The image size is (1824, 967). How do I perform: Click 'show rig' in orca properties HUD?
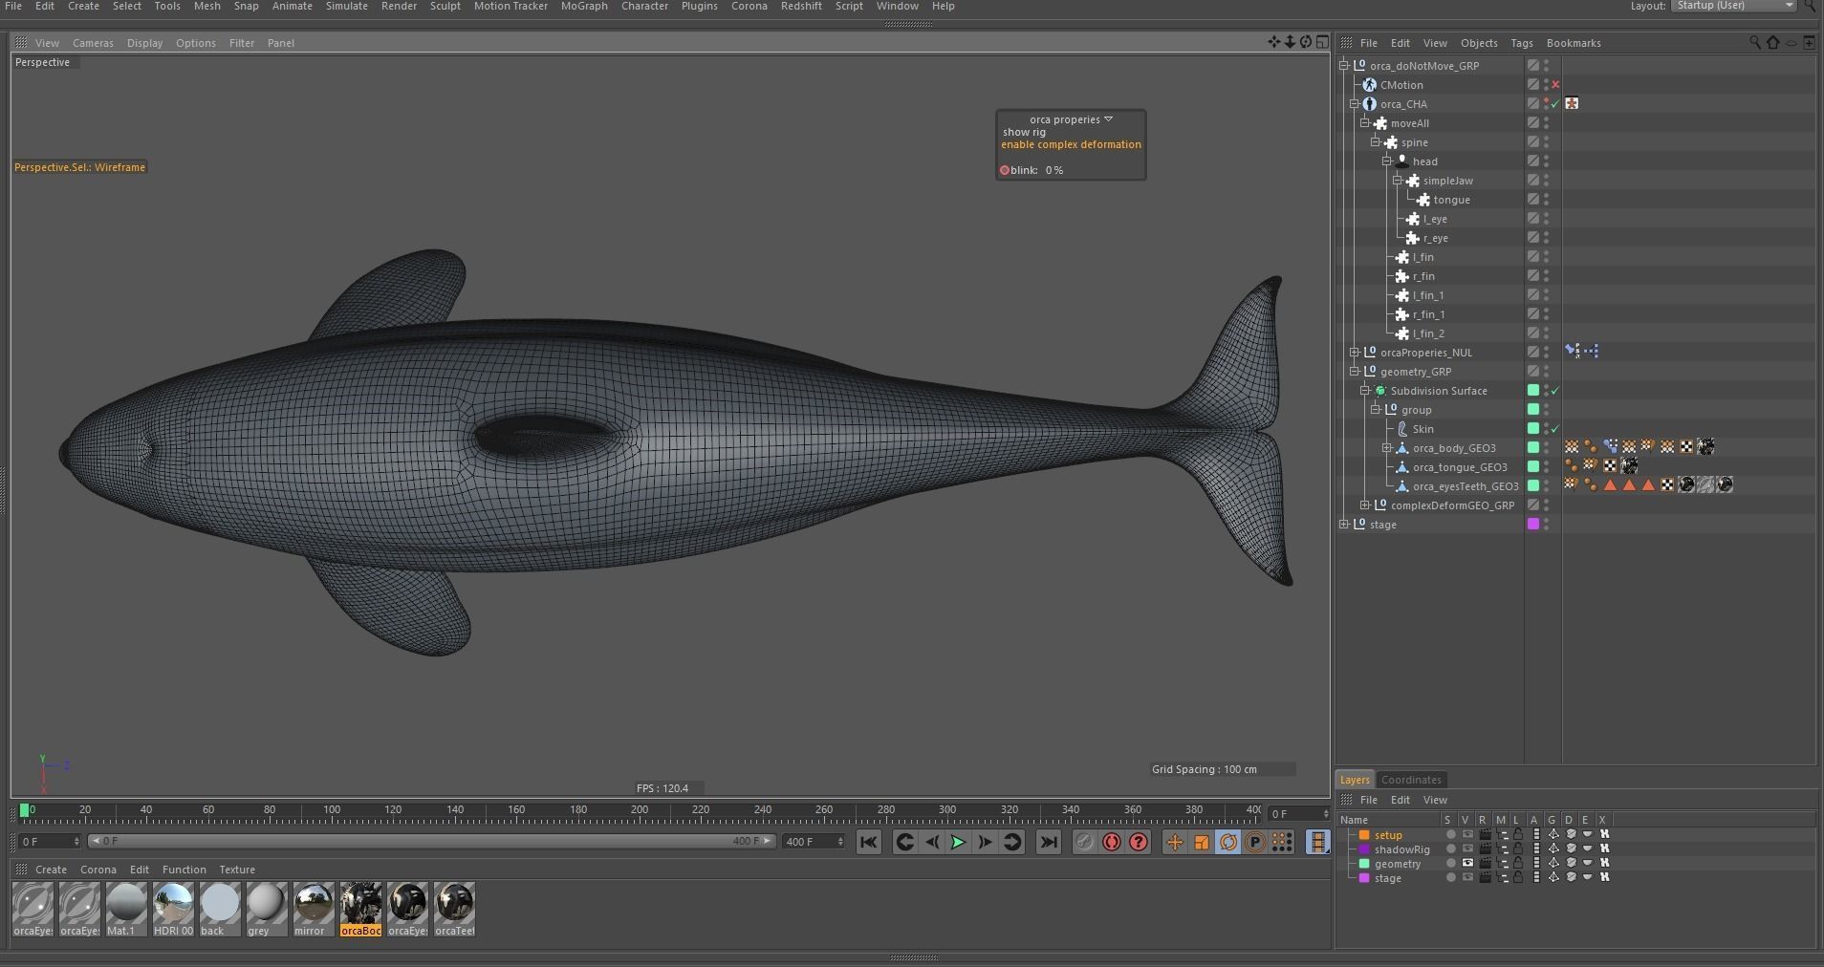(1024, 132)
